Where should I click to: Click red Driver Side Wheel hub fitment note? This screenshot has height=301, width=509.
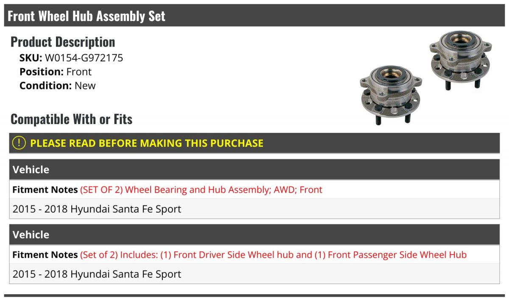pos(273,255)
